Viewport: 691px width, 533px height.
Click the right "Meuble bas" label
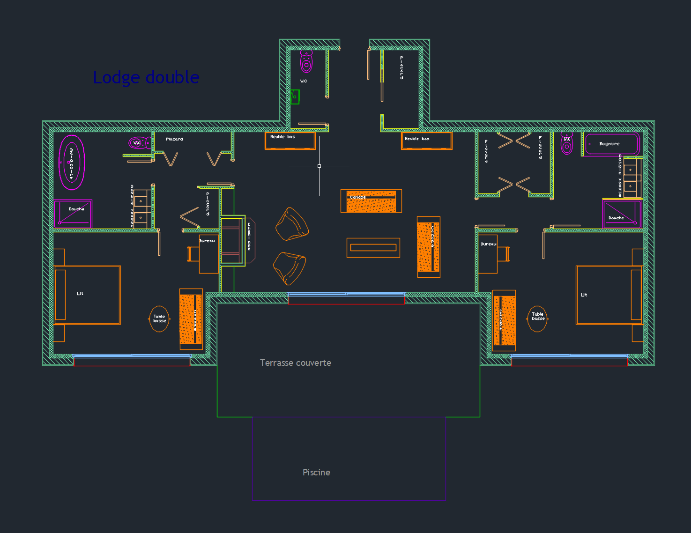coord(417,139)
